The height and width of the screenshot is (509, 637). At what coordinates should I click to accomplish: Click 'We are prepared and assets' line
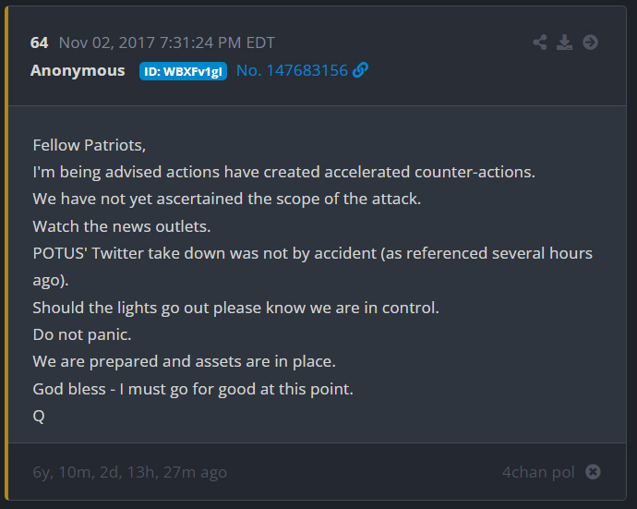tap(182, 361)
